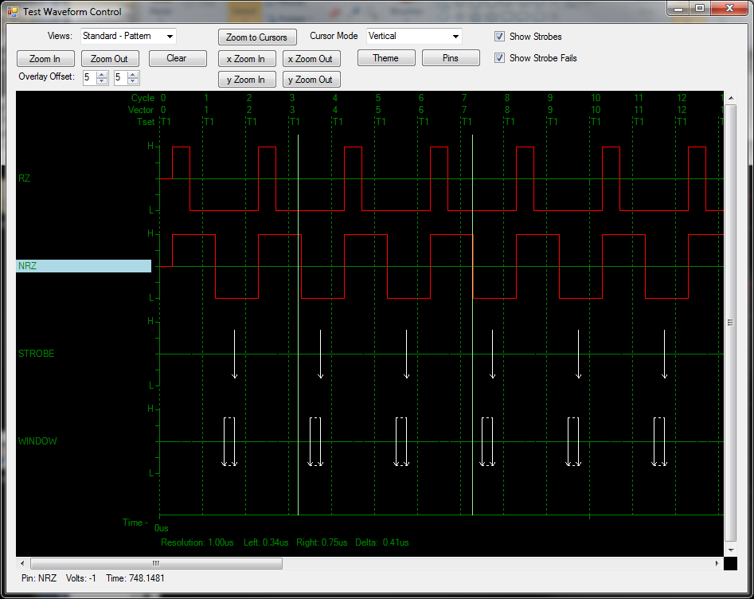Click the x Zoom Out button
This screenshot has width=754, height=599.
[x=311, y=59]
